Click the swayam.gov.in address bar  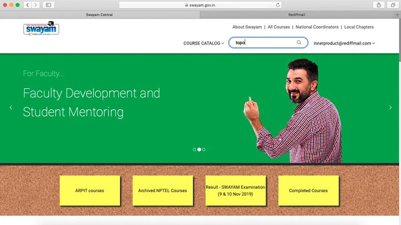[x=200, y=5]
